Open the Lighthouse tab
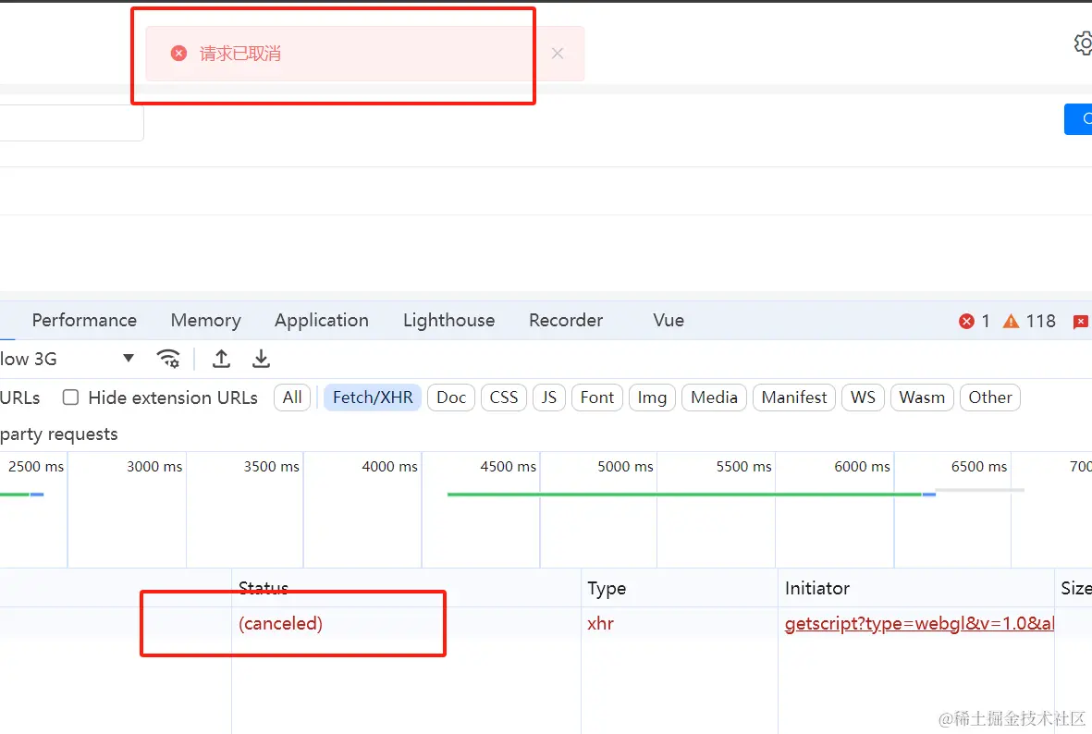 [449, 321]
